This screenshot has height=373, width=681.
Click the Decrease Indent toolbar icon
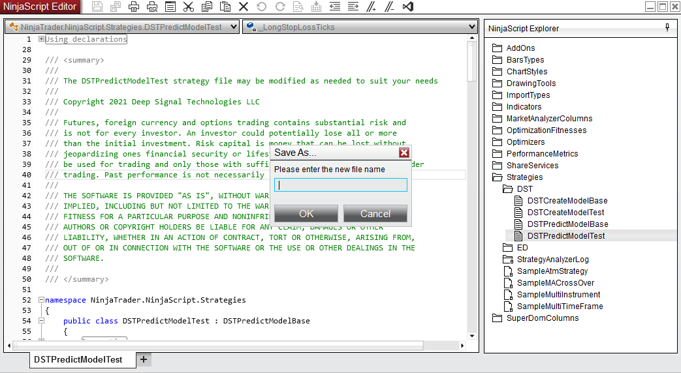335,7
